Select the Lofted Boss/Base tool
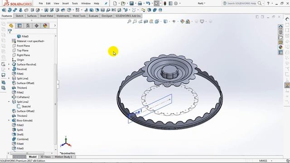The width and height of the screenshot is (290, 163). coord(20,10)
